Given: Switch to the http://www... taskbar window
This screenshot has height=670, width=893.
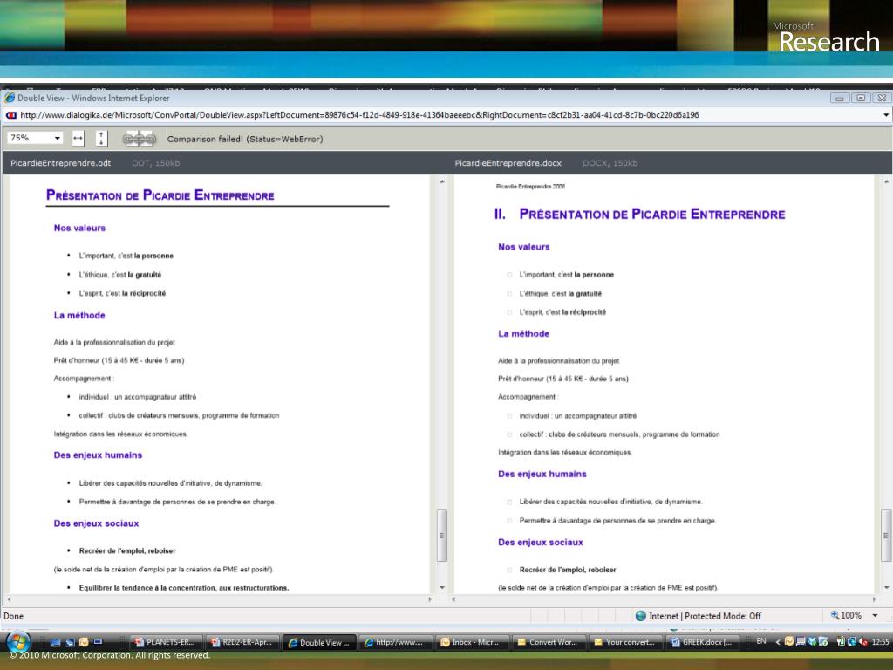Looking at the screenshot, I should tap(395, 642).
